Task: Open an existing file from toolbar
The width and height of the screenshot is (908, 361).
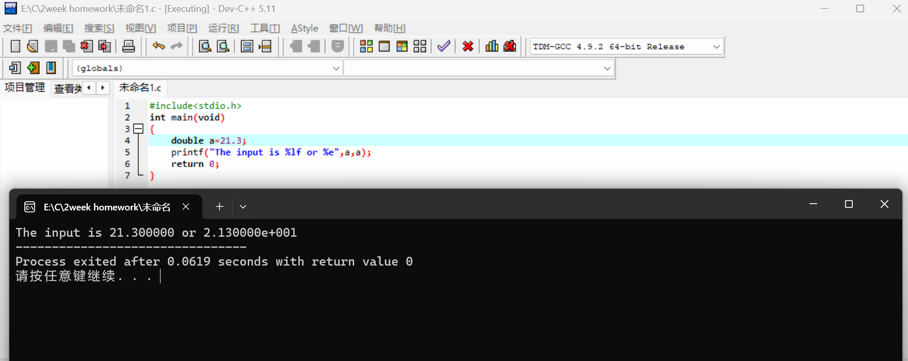Action: point(33,46)
